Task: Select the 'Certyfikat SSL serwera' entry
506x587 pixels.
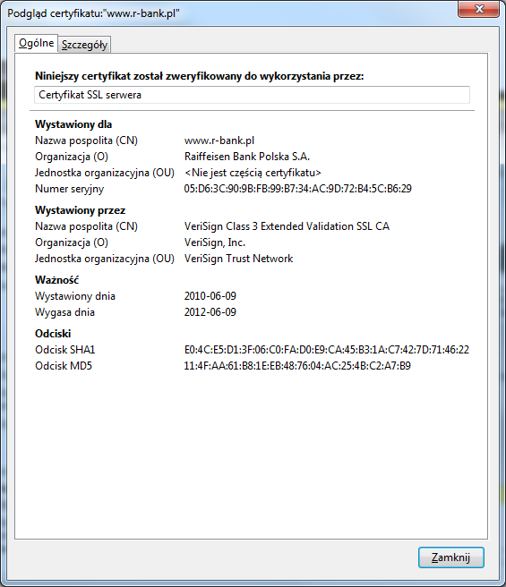Action: tap(252, 95)
